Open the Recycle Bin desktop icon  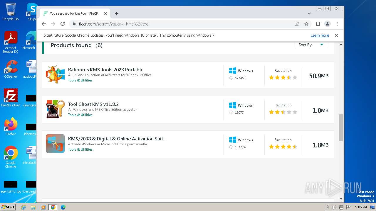pos(11,12)
